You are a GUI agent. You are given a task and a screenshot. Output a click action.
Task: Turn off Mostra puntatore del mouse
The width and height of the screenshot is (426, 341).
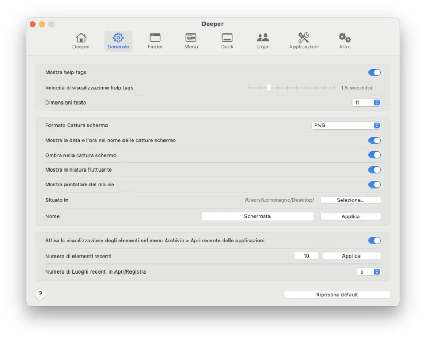tap(374, 185)
